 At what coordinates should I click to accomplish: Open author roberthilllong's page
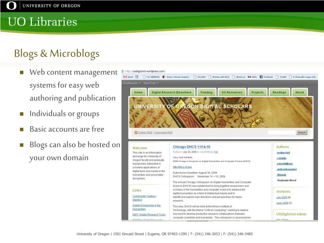[284, 164]
